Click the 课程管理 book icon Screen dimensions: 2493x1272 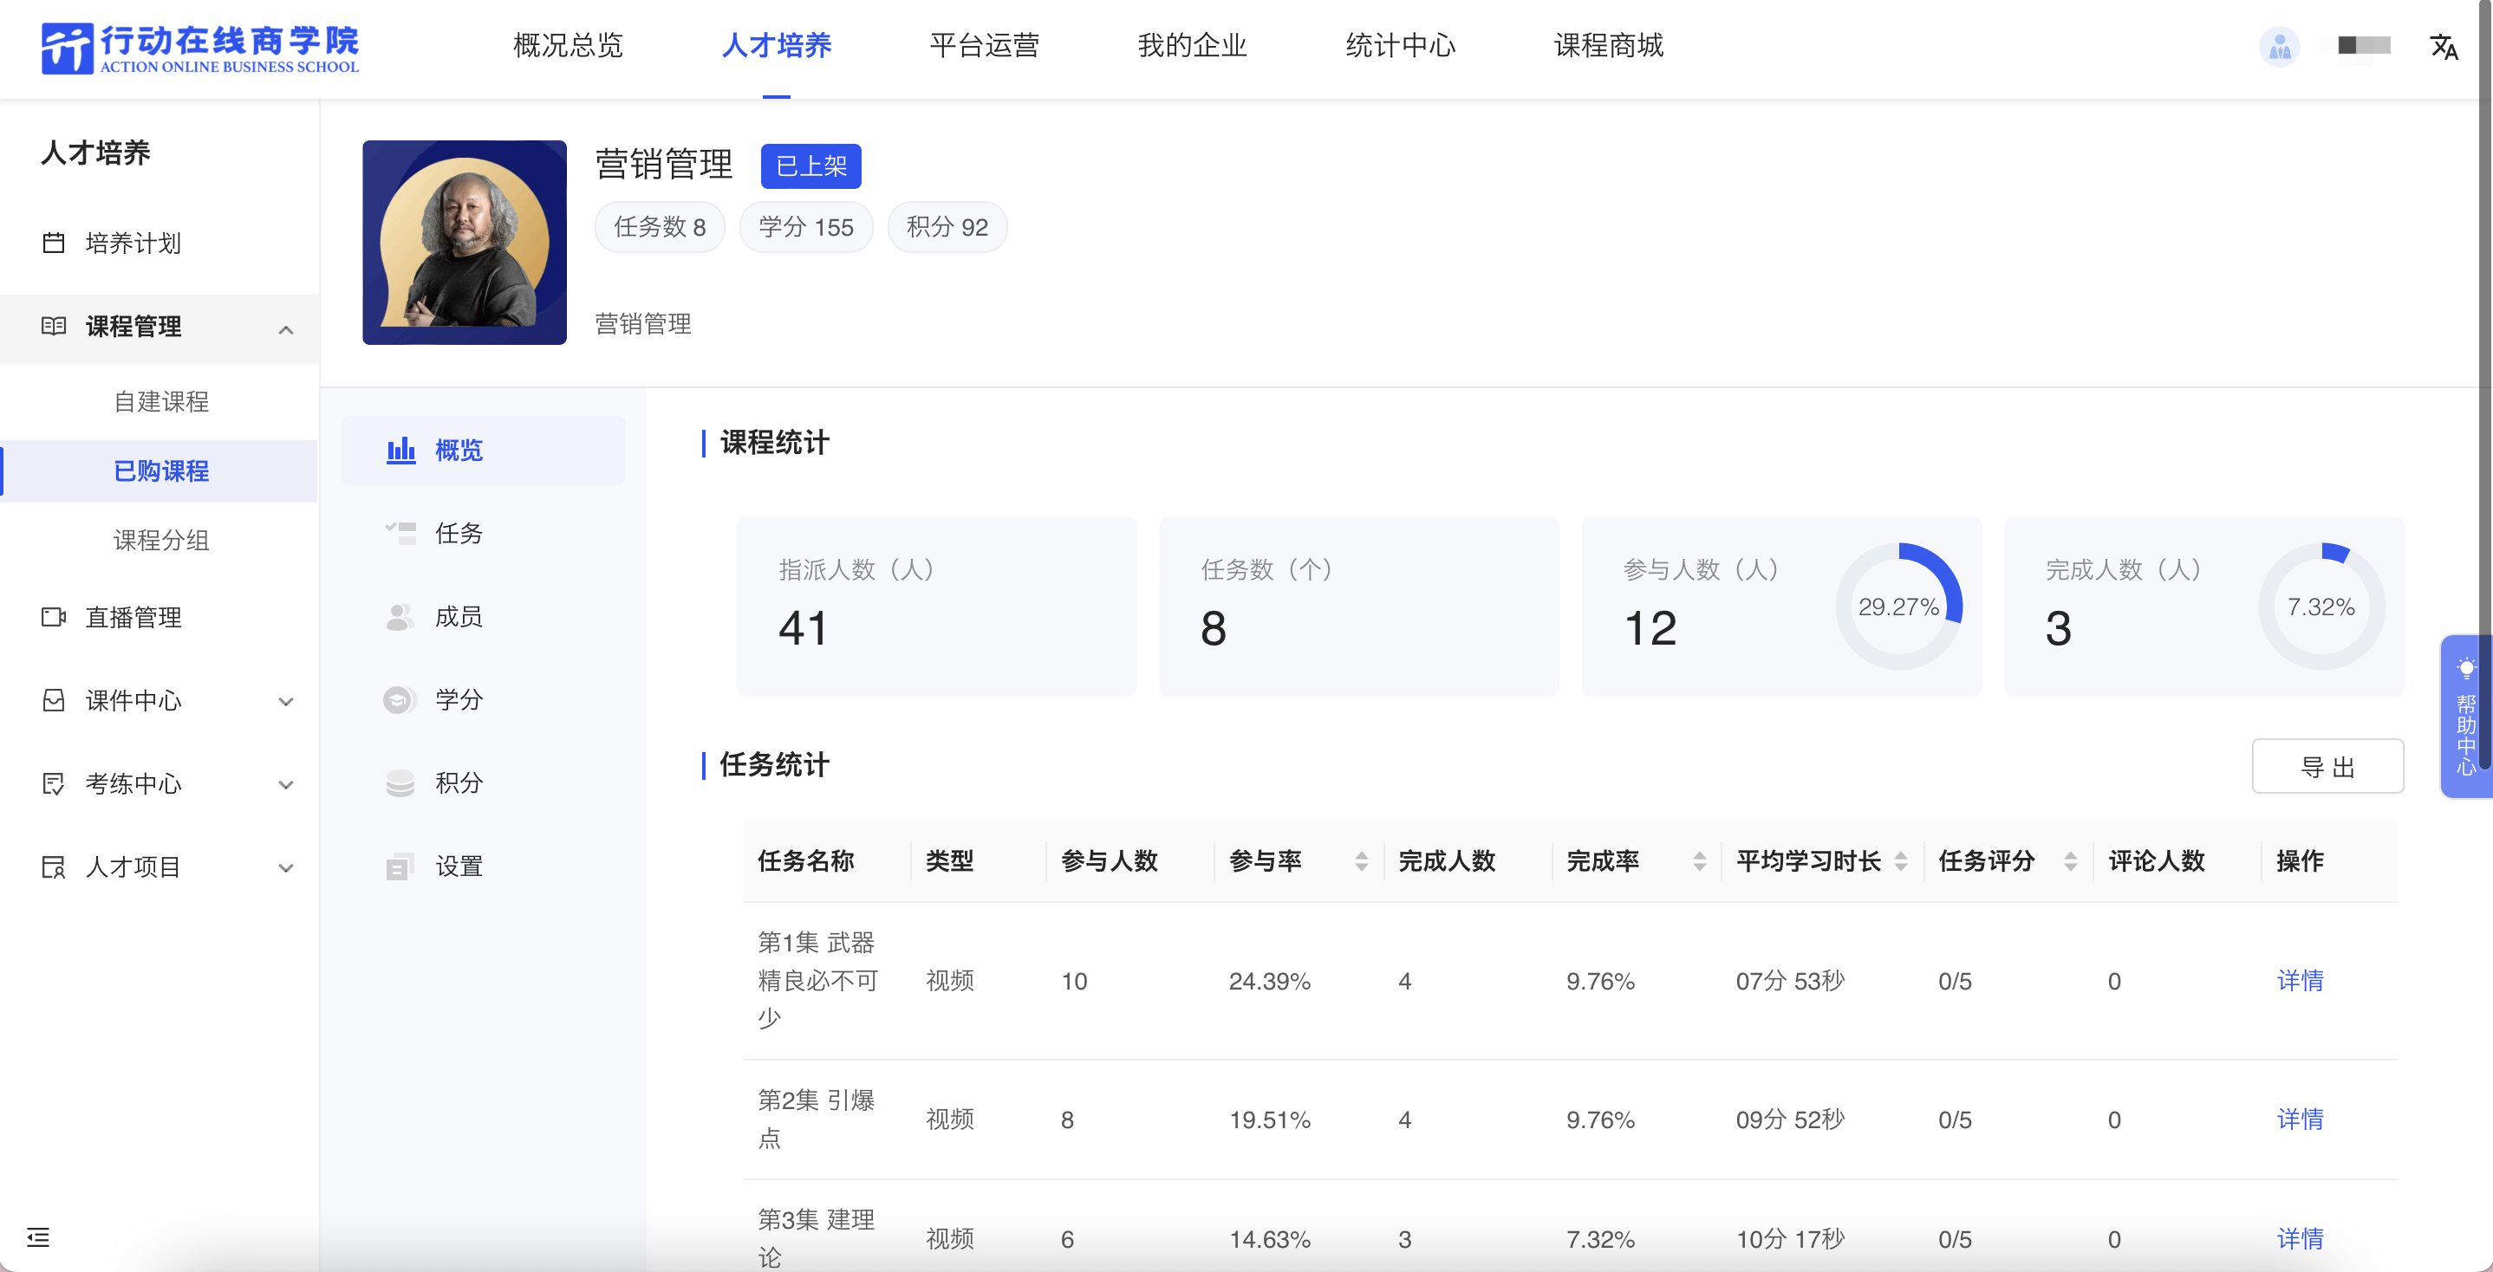tap(55, 326)
